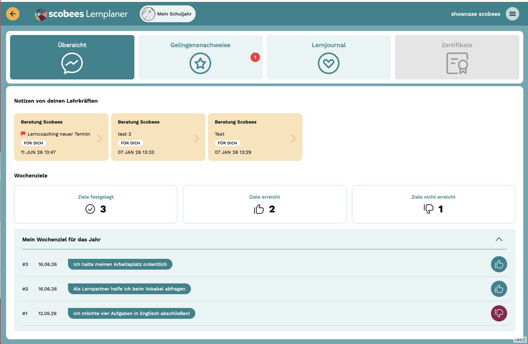This screenshot has height=344, width=528.
Task: Click Mein Wochenziel für das Jahr heading
Action: [x=61, y=240]
